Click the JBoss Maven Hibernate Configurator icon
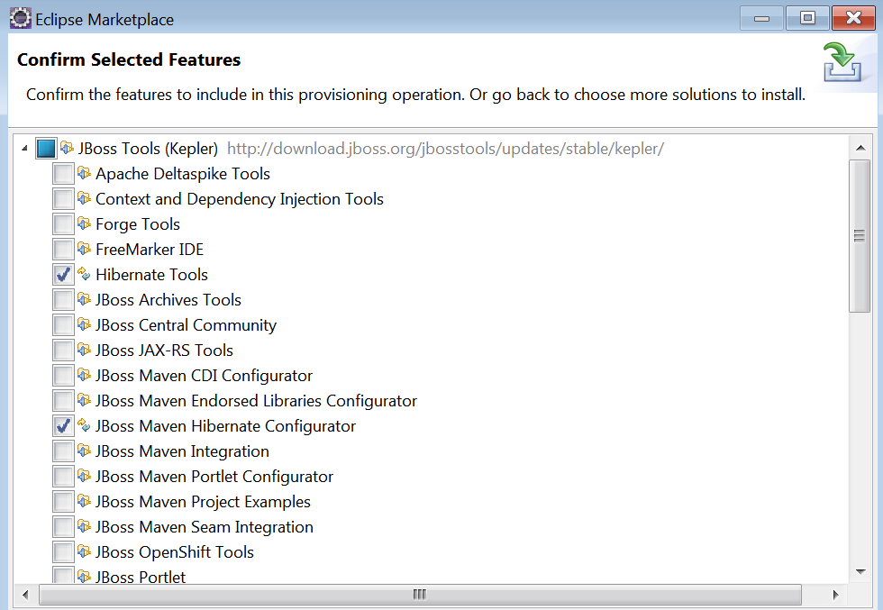Screen dimensions: 883x610 coord(83,425)
